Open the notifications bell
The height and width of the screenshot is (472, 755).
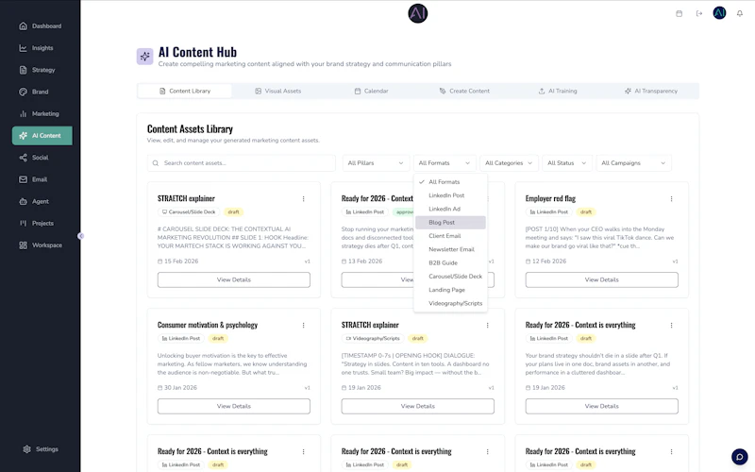coord(740,13)
